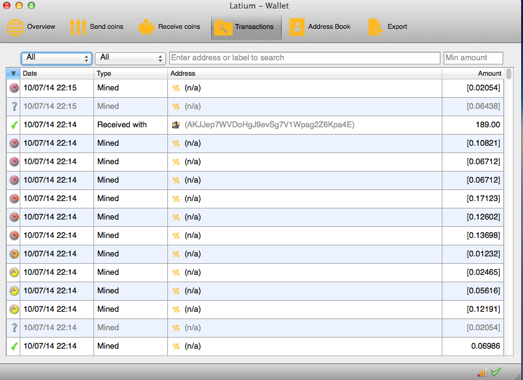Select the [0.10821] amount
This screenshot has height=380, width=523.
tap(483, 143)
